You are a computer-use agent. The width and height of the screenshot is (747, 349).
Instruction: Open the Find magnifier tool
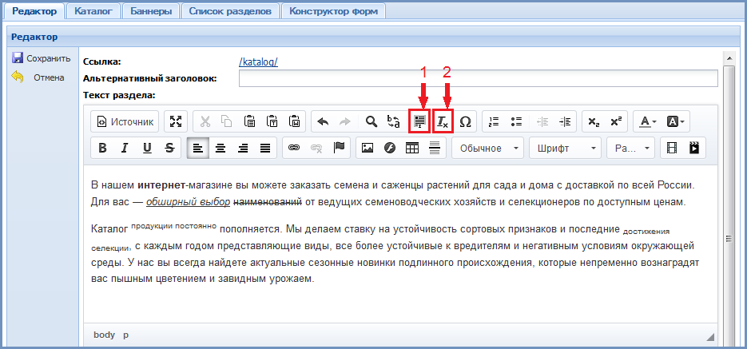(371, 121)
